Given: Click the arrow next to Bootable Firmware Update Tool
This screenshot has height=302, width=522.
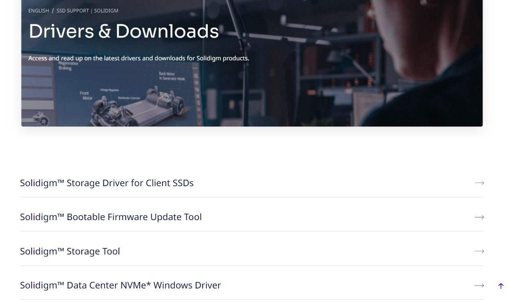Looking at the screenshot, I should click(x=479, y=217).
